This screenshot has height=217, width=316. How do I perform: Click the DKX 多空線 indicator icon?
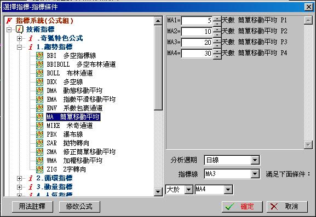[x=39, y=82]
